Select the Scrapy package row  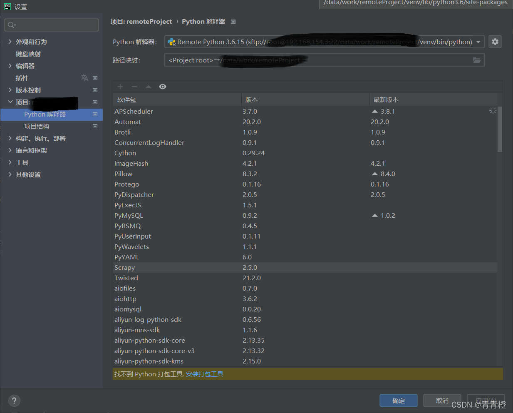(305, 267)
